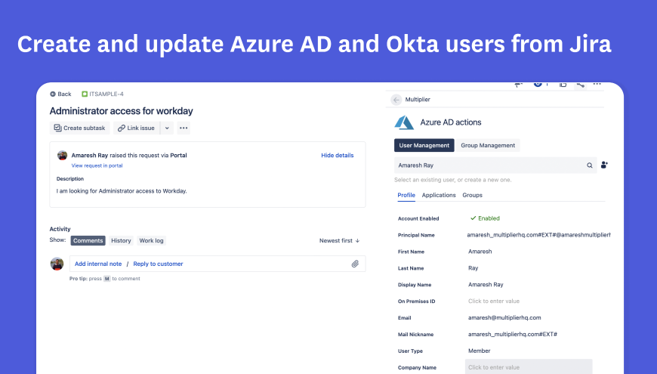This screenshot has height=374, width=657.
Task: Open the Profile tab
Action: point(406,196)
